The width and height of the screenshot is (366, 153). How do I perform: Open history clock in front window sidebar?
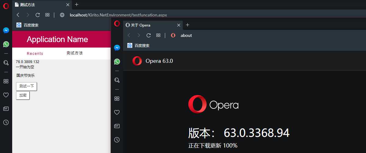[117, 140]
